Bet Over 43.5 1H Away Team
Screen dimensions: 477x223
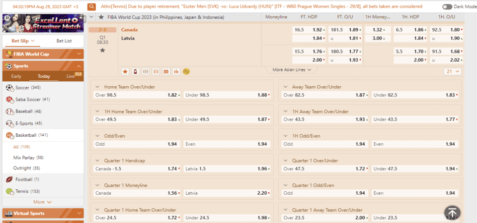[x=325, y=119]
